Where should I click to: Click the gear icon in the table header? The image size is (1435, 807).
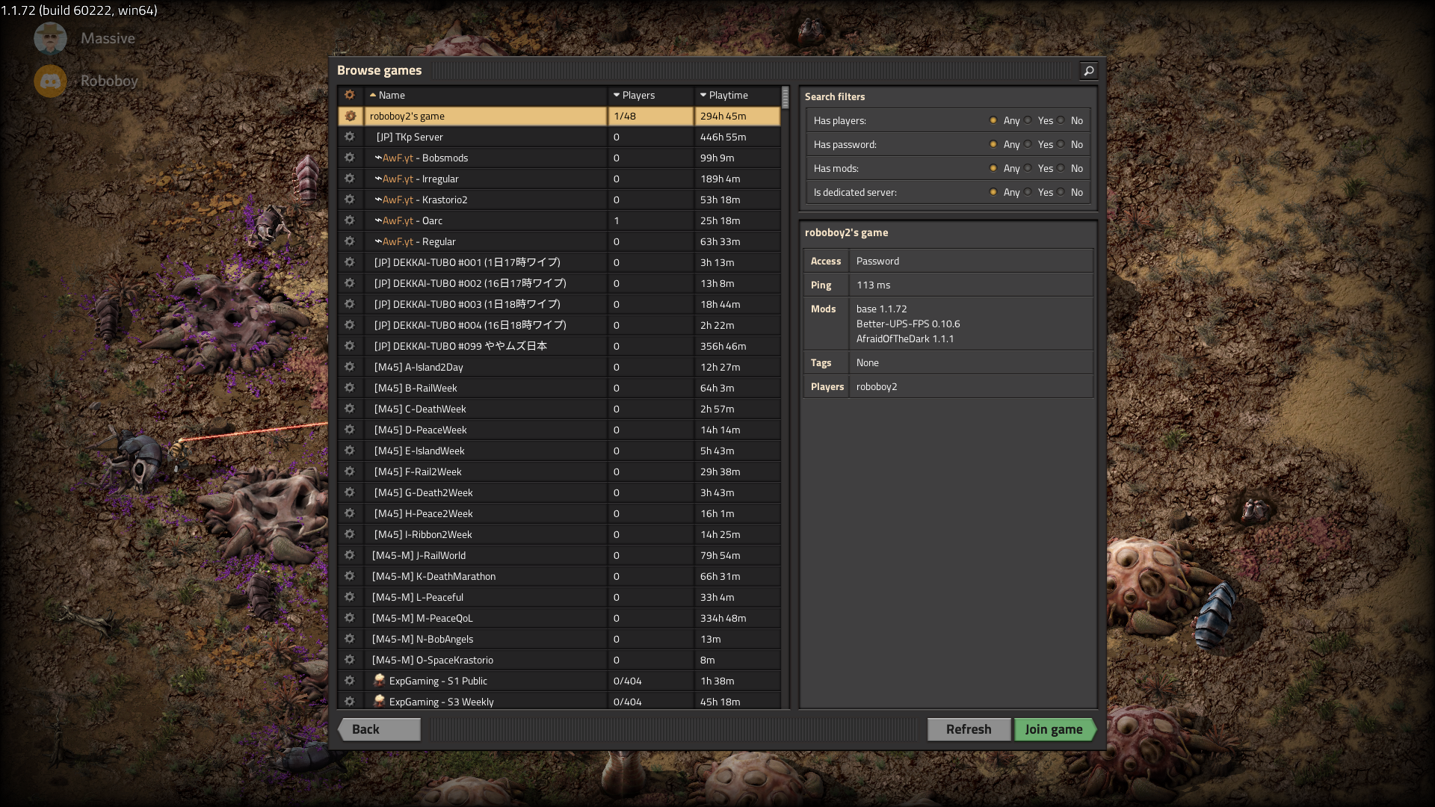click(350, 95)
